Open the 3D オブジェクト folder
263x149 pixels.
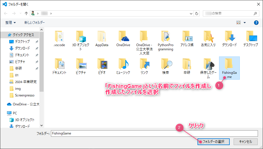tap(81, 36)
